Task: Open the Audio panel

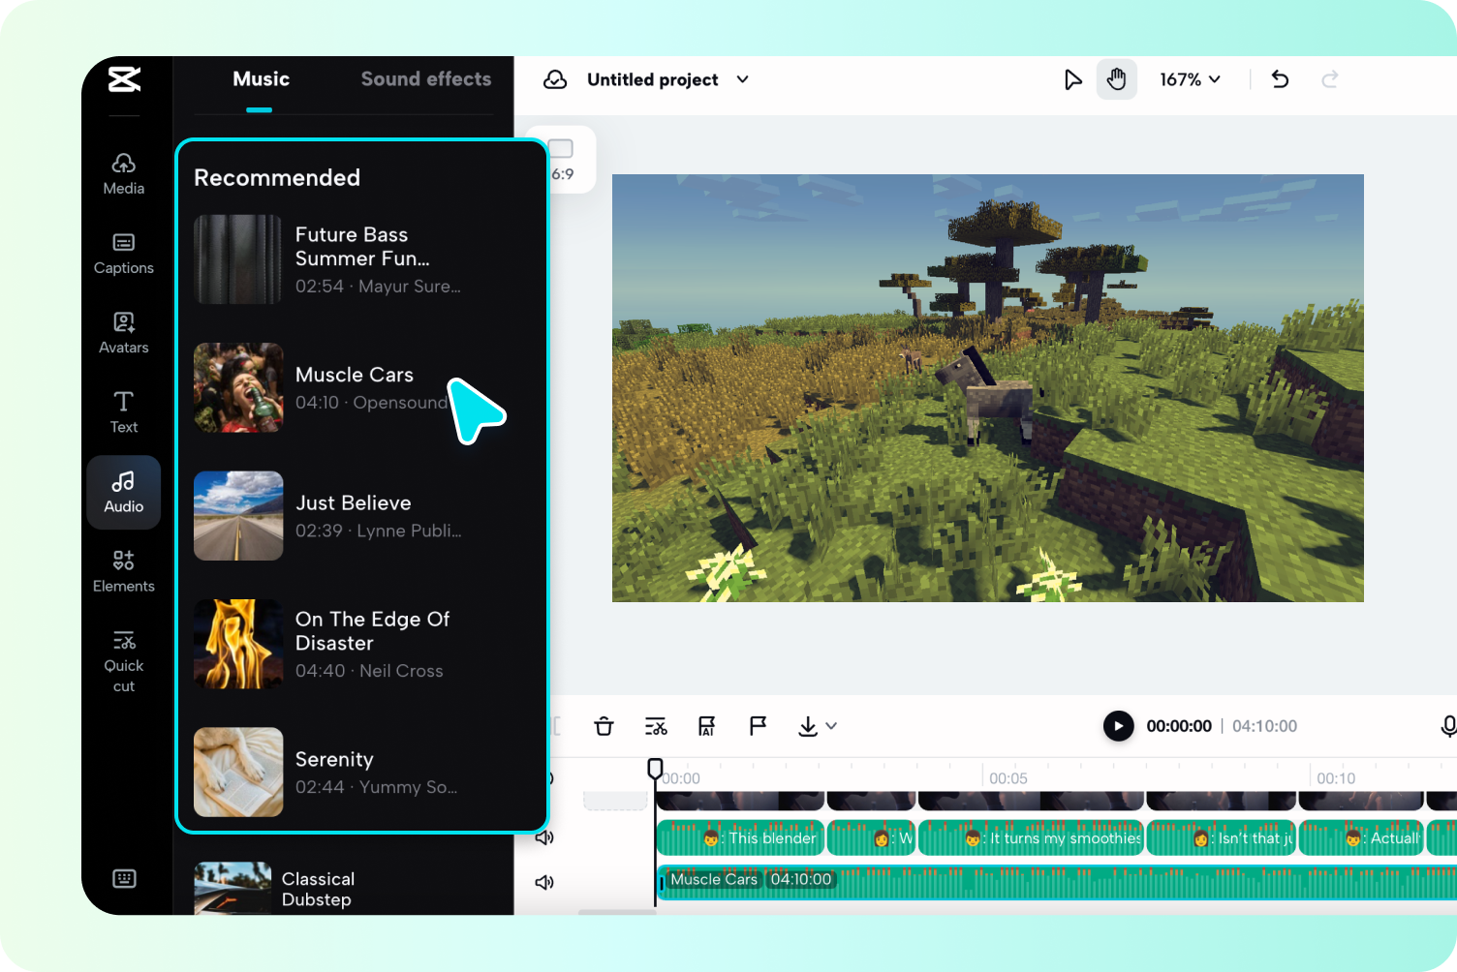Action: pos(124,493)
